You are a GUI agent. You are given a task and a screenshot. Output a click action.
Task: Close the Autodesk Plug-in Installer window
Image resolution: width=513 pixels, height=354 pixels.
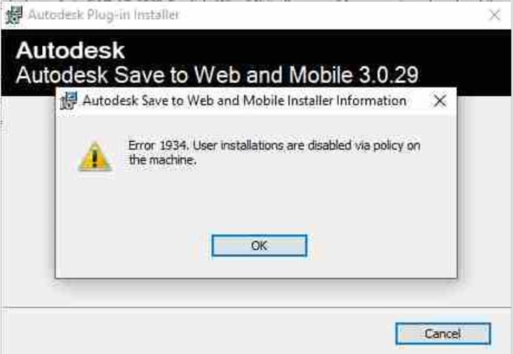click(x=495, y=15)
